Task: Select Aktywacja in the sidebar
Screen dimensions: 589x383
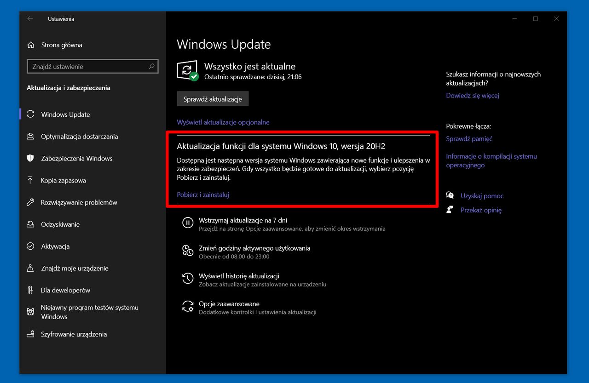Action: [55, 246]
